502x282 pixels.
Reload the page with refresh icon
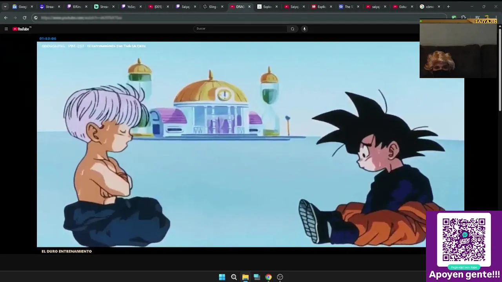[x=24, y=18]
